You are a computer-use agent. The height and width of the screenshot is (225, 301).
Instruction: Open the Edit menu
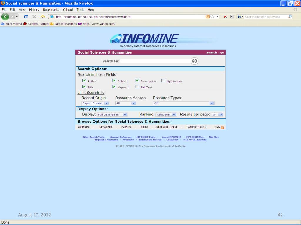[x=12, y=10]
